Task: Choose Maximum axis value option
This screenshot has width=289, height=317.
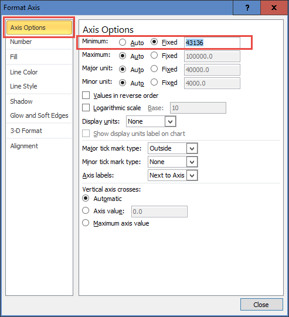Action: 86,223
